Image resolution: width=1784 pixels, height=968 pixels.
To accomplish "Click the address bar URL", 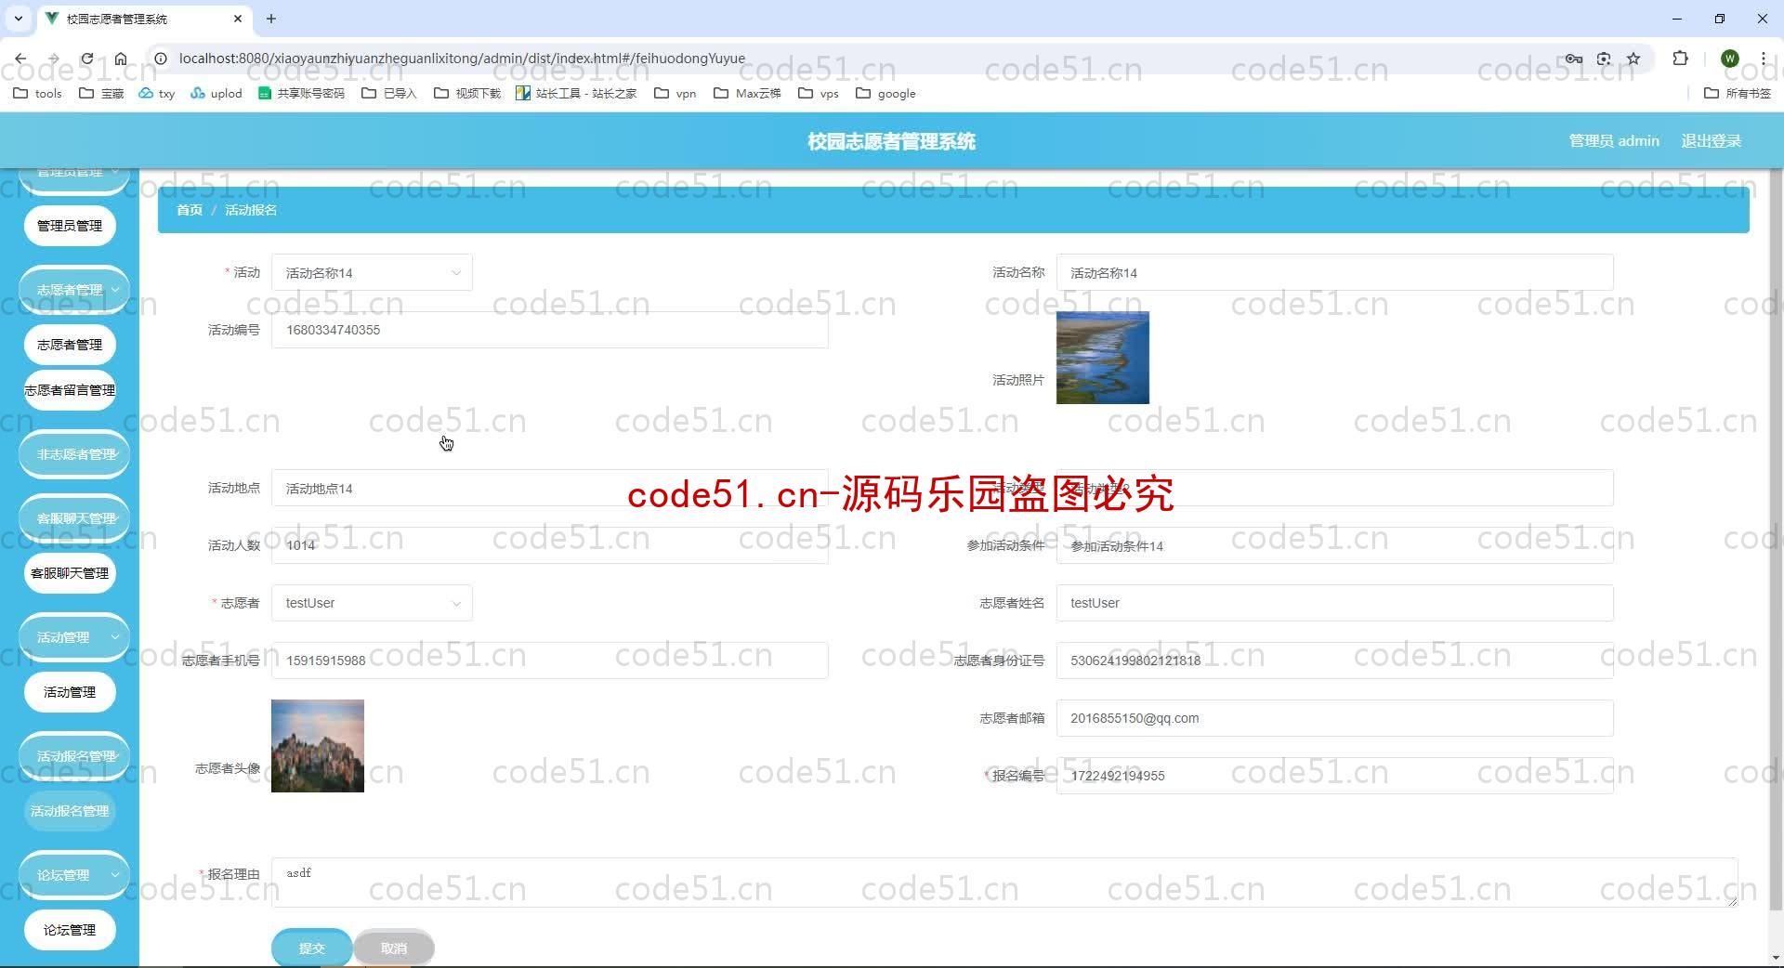I will click(x=462, y=59).
